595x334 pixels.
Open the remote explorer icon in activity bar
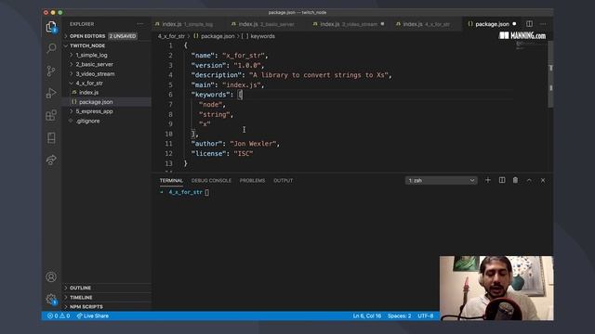click(51, 138)
